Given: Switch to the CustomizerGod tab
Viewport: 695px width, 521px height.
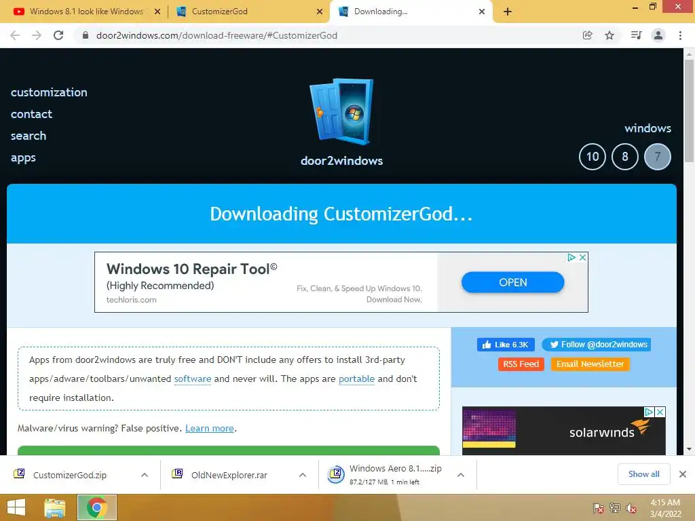Looking at the screenshot, I should point(219,12).
